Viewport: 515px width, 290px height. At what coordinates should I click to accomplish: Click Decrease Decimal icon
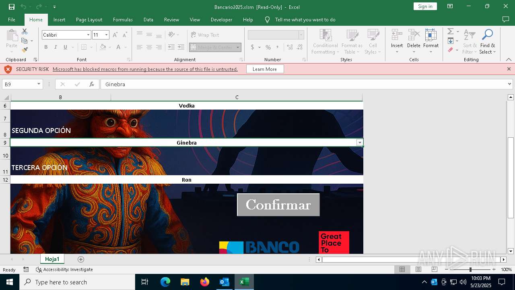tap(299, 47)
